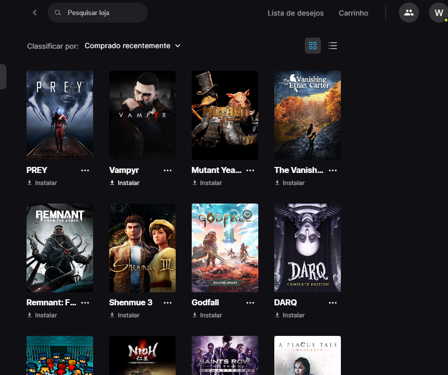Expand the Comprado recentemente sort dropdown
This screenshot has height=375, width=448.
click(132, 46)
